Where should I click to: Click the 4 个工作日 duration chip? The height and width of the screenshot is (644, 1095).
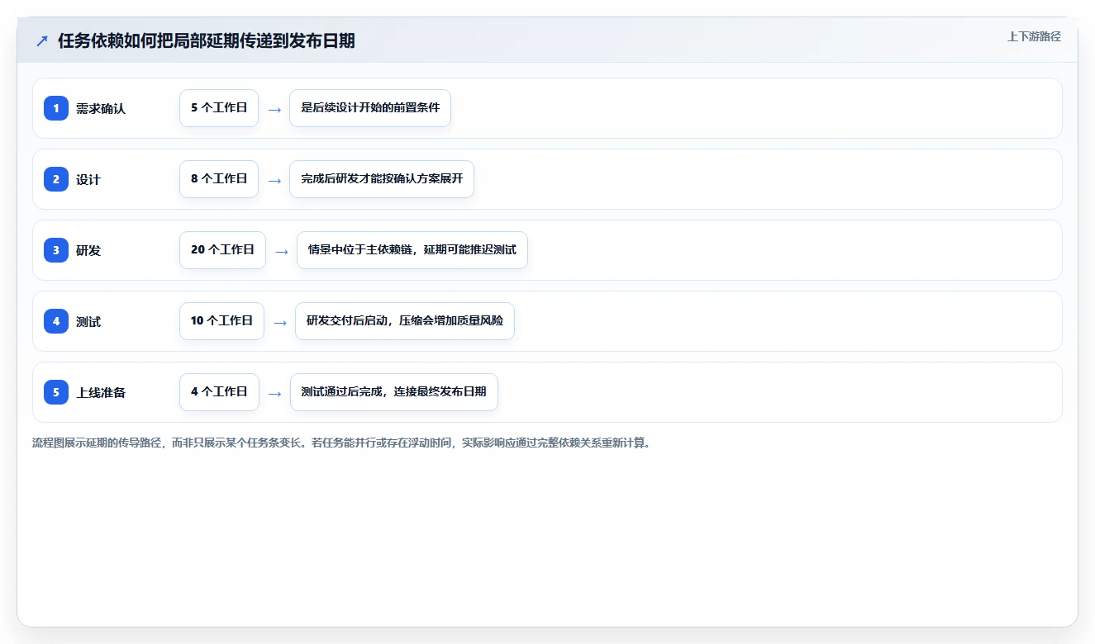(x=219, y=392)
